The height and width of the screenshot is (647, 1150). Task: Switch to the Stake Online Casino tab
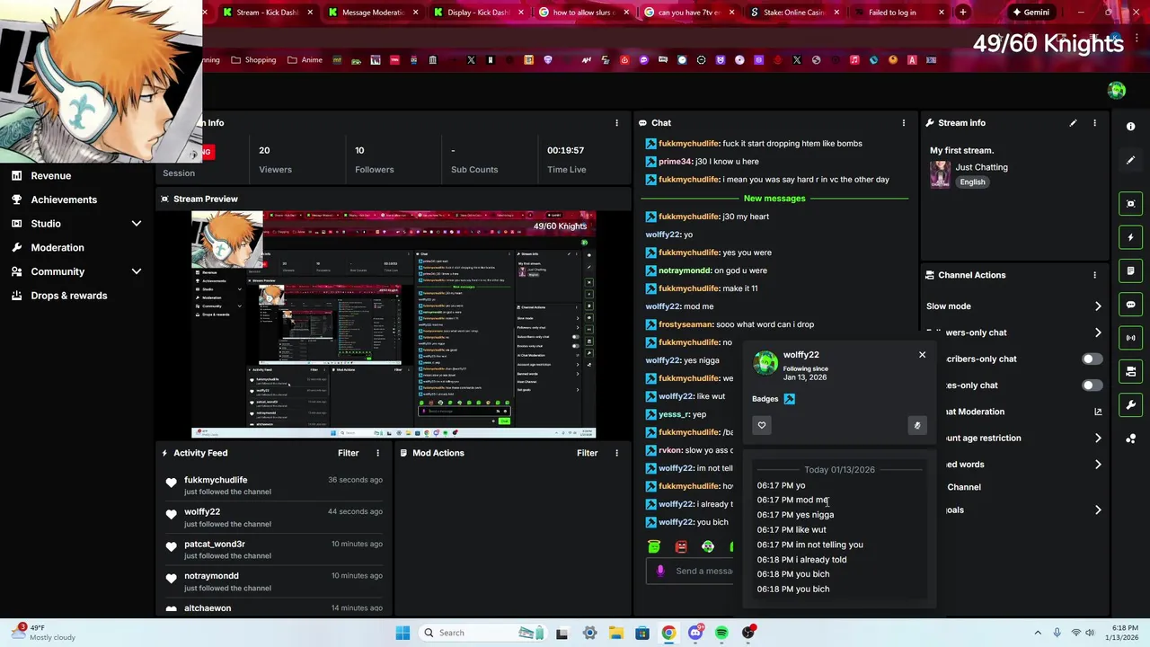[x=793, y=13]
